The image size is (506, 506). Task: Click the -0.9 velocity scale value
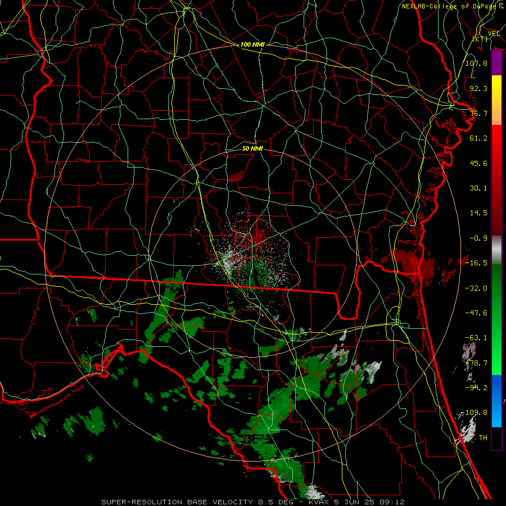[478, 238]
